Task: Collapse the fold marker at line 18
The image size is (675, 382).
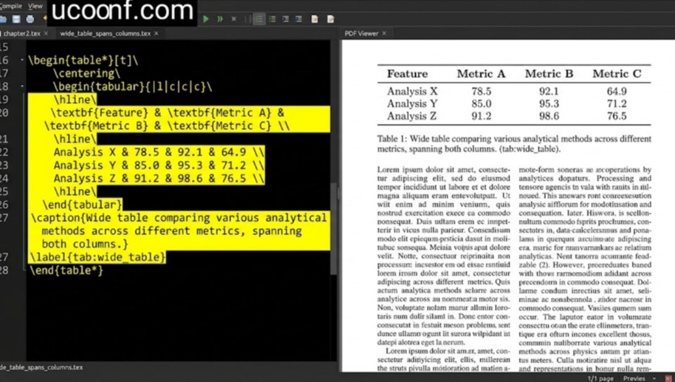Action: [21, 87]
